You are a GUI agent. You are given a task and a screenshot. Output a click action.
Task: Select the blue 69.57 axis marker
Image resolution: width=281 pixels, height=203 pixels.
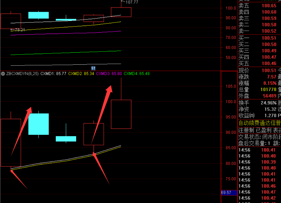tap(229, 193)
